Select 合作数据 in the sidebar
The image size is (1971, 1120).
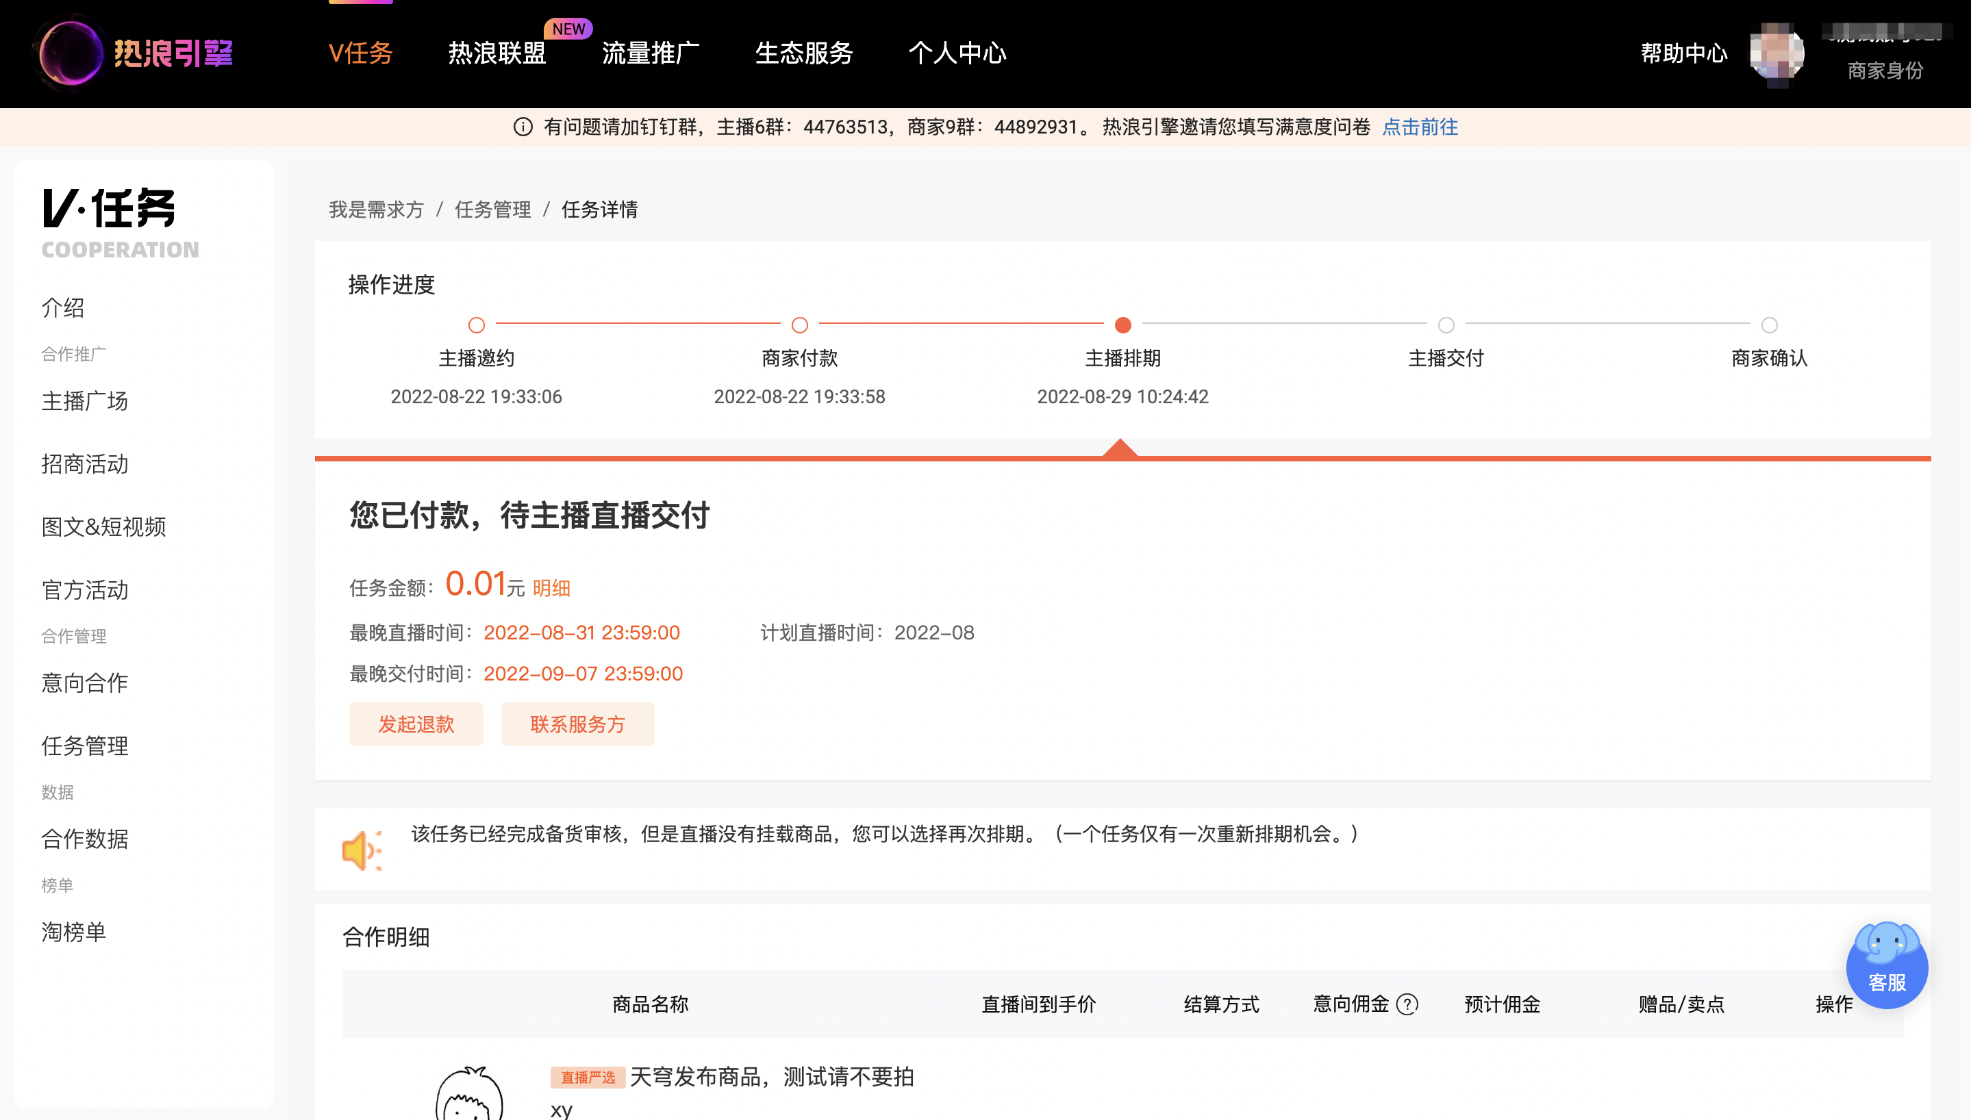pyautogui.click(x=85, y=839)
